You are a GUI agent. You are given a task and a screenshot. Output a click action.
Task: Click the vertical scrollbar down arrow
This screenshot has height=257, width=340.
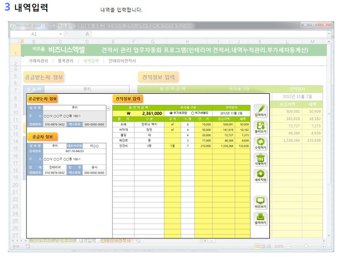[329, 236]
